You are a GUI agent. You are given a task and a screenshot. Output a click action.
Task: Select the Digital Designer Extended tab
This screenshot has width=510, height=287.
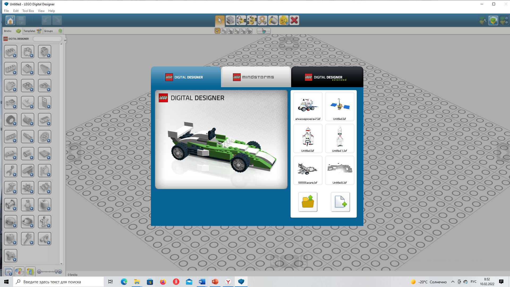pos(327,77)
